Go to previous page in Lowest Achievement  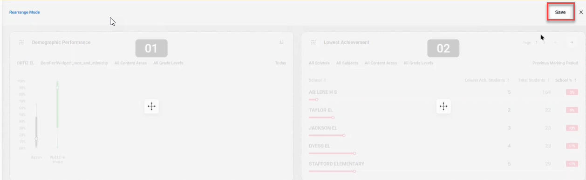tap(555, 42)
